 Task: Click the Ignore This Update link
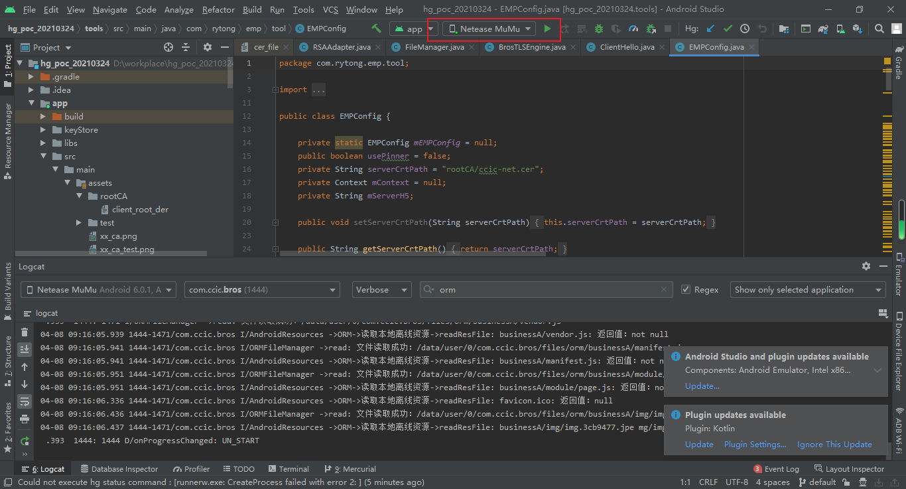pos(834,445)
